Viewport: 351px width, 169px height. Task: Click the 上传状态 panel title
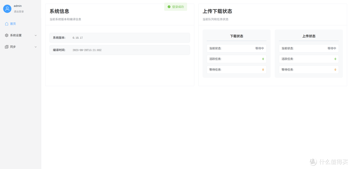pyautogui.click(x=309, y=36)
